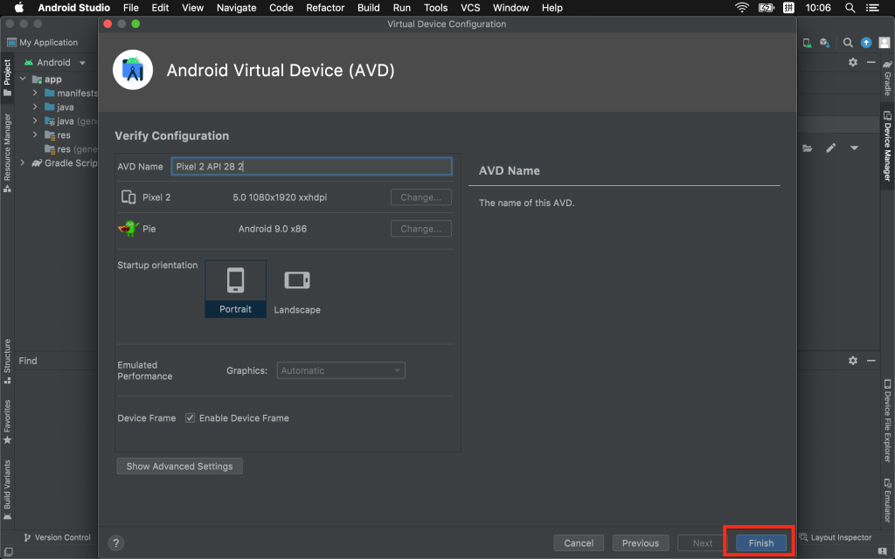Click the pencil edit icon in Device Manager
The height and width of the screenshot is (559, 895).
click(831, 148)
